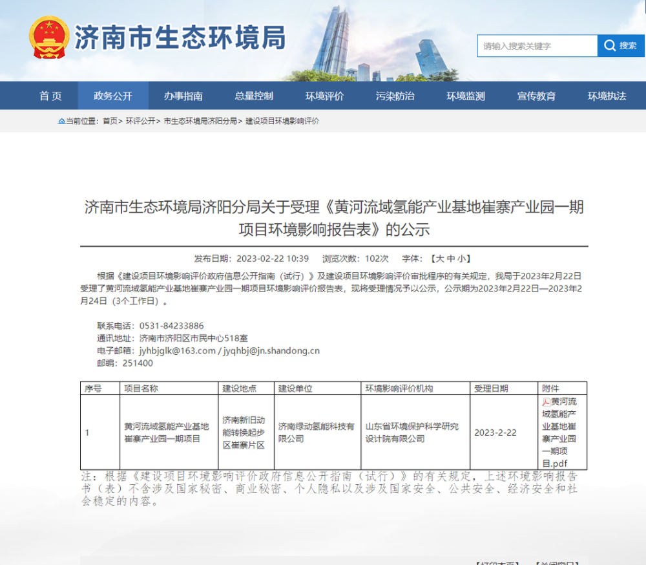The width and height of the screenshot is (646, 565).
Task: Click the 受理日期 column header
Action: click(x=491, y=389)
